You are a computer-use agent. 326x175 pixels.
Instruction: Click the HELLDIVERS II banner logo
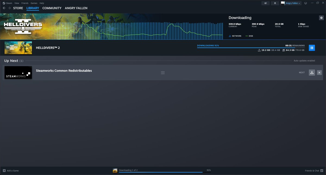[23, 26]
